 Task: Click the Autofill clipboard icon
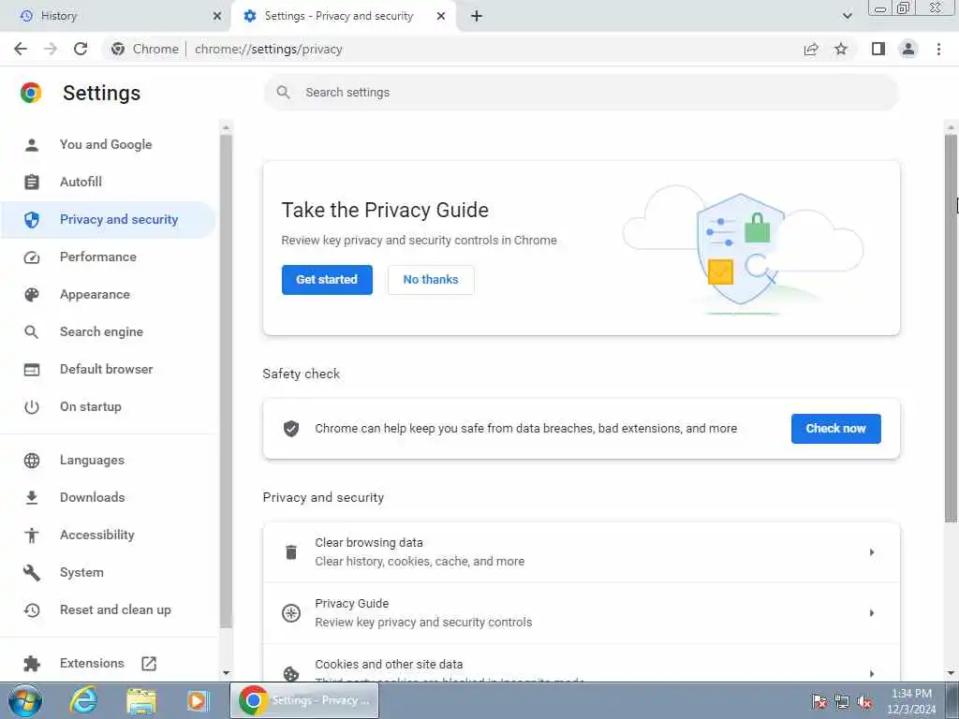[32, 183]
